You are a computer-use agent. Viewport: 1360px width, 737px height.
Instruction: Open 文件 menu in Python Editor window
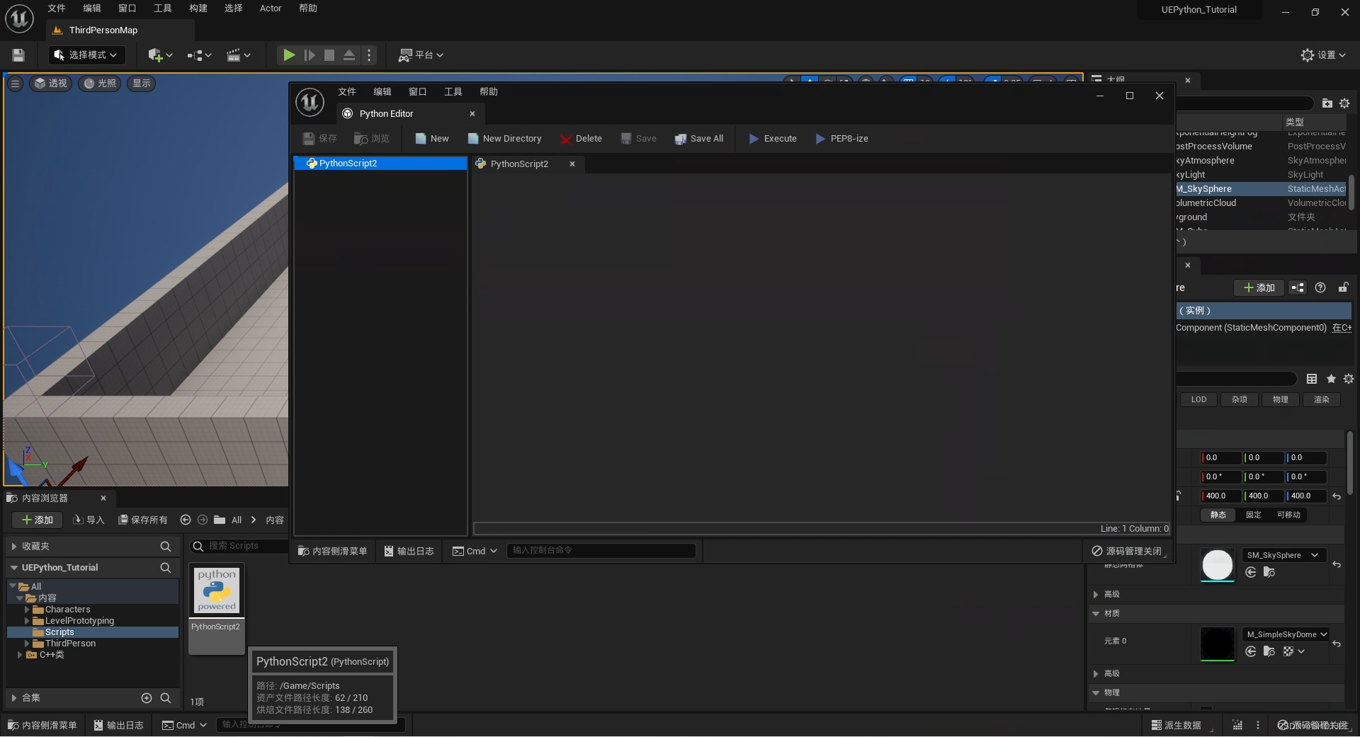coord(347,92)
